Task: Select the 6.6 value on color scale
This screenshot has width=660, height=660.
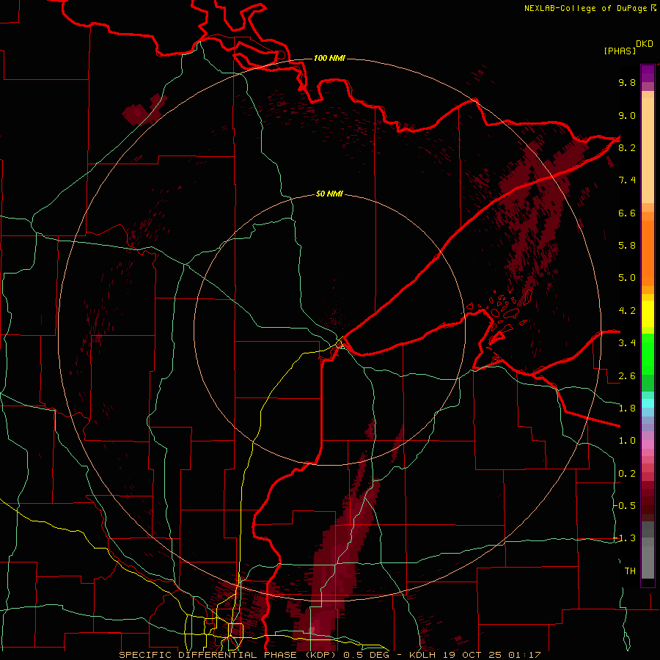Action: pyautogui.click(x=627, y=213)
